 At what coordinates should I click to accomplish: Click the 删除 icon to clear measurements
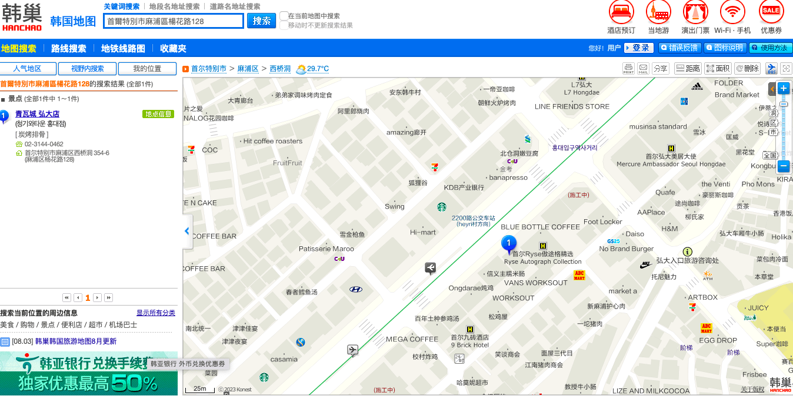click(x=748, y=68)
